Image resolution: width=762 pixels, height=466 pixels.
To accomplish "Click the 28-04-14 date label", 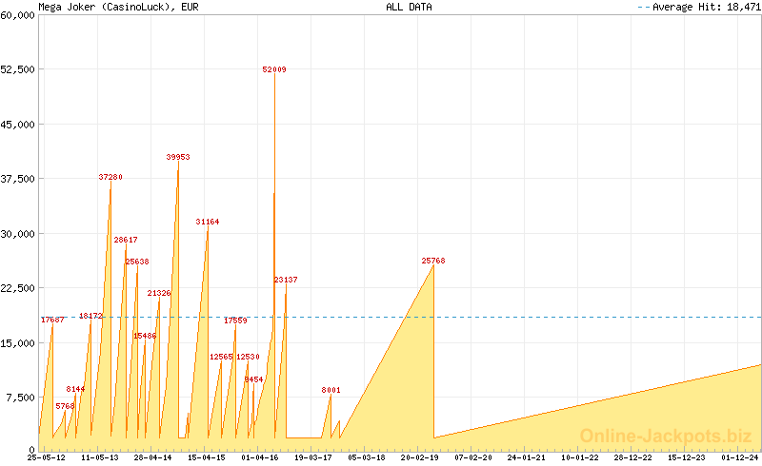I will coord(153,457).
